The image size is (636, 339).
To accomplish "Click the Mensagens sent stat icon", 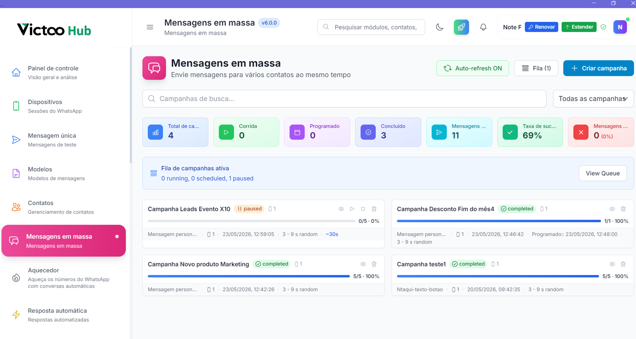I will [x=439, y=132].
